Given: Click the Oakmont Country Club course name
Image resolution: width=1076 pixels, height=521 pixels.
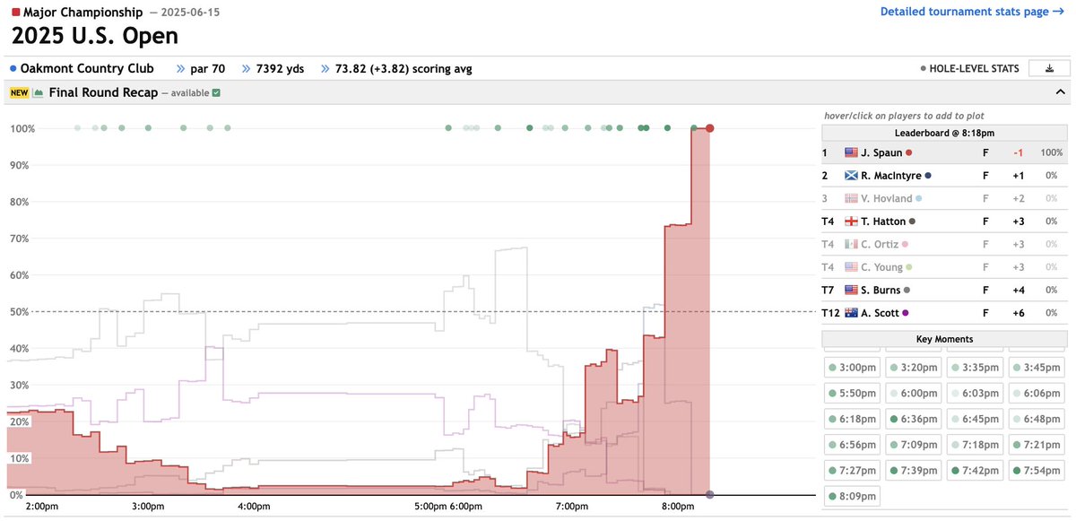Looking at the screenshot, I should [87, 68].
